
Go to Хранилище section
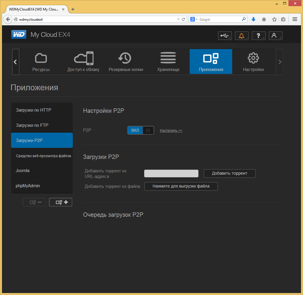coord(168,62)
